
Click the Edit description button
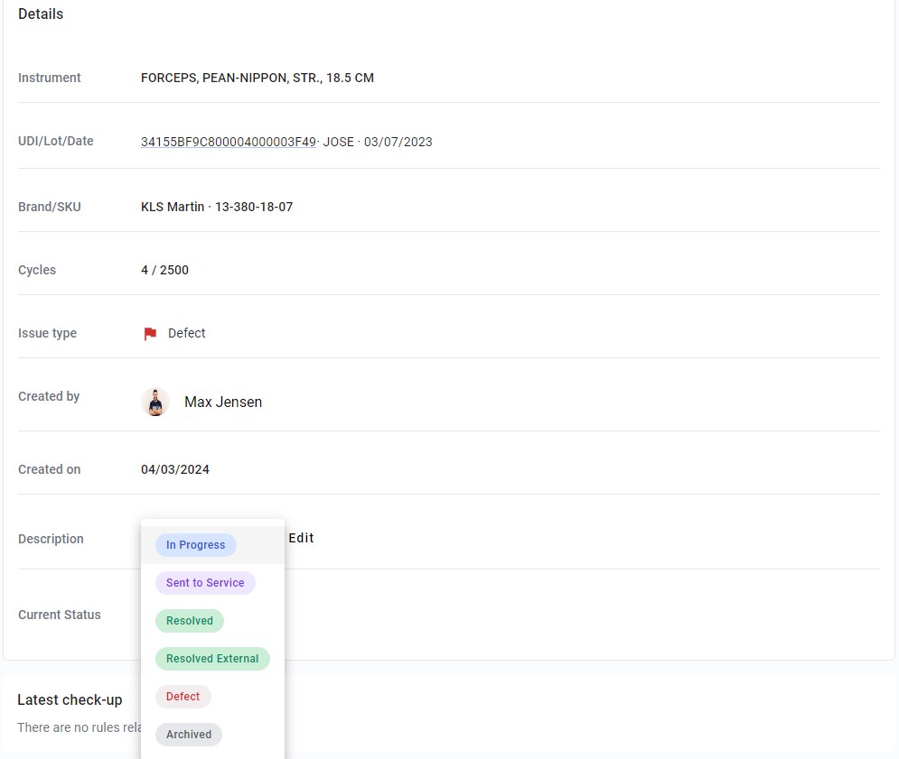tap(301, 537)
